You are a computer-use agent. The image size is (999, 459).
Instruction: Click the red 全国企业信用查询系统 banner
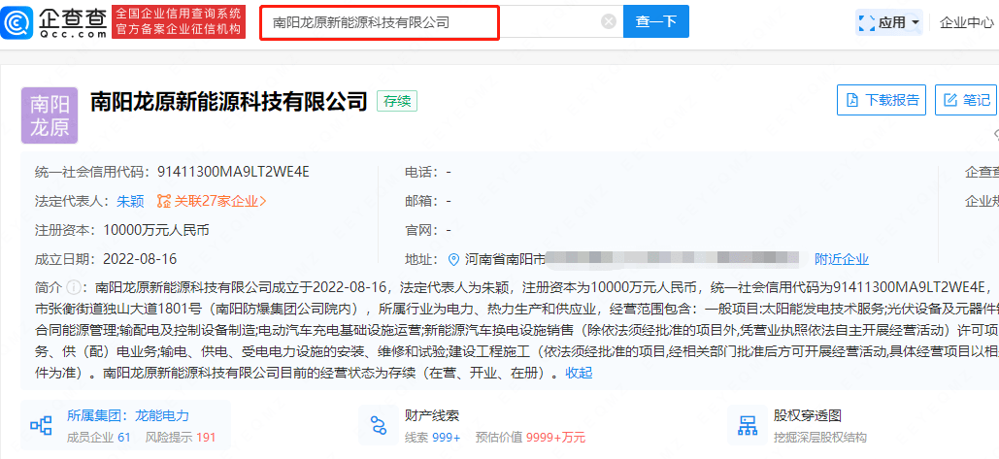click(179, 21)
